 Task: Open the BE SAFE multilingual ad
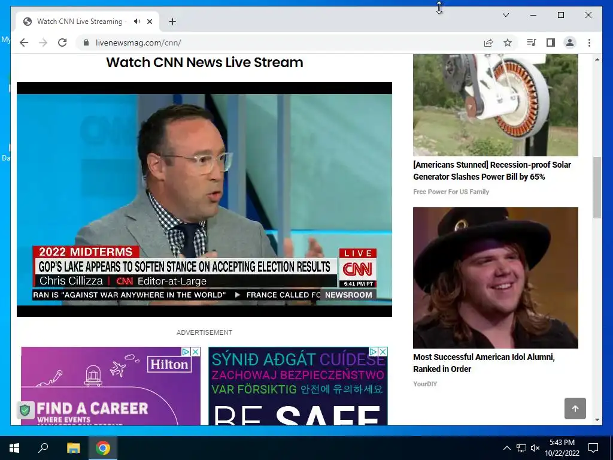(298, 386)
